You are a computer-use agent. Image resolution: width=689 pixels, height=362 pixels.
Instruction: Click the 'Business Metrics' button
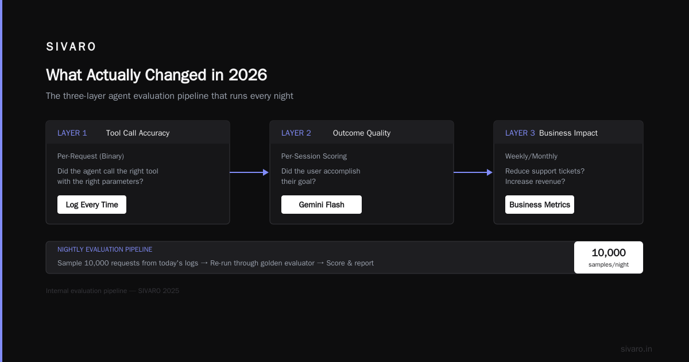pos(540,205)
